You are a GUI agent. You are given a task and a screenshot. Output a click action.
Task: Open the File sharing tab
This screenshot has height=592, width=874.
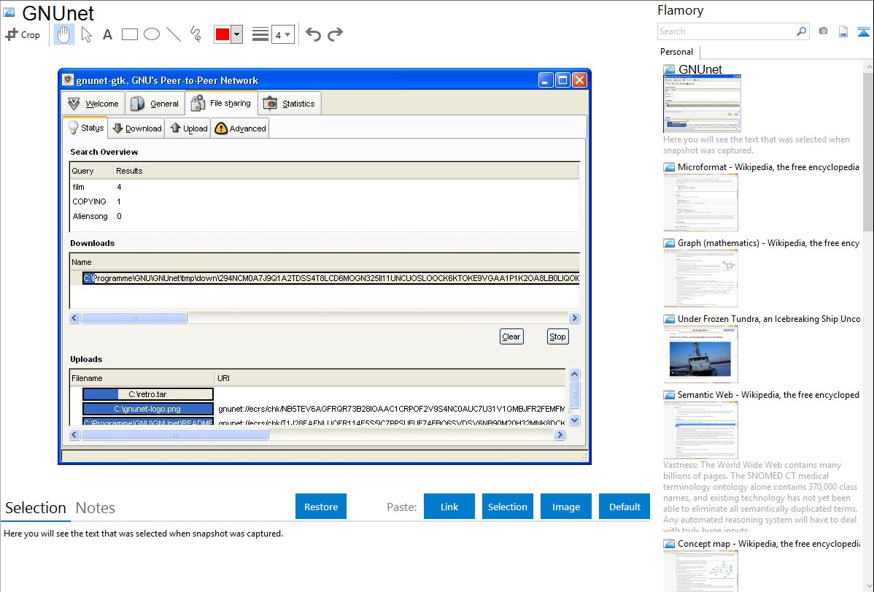click(221, 103)
